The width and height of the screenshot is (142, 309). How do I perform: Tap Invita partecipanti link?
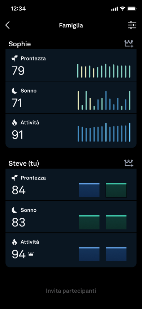71,291
